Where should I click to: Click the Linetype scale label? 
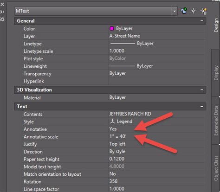point(39,51)
